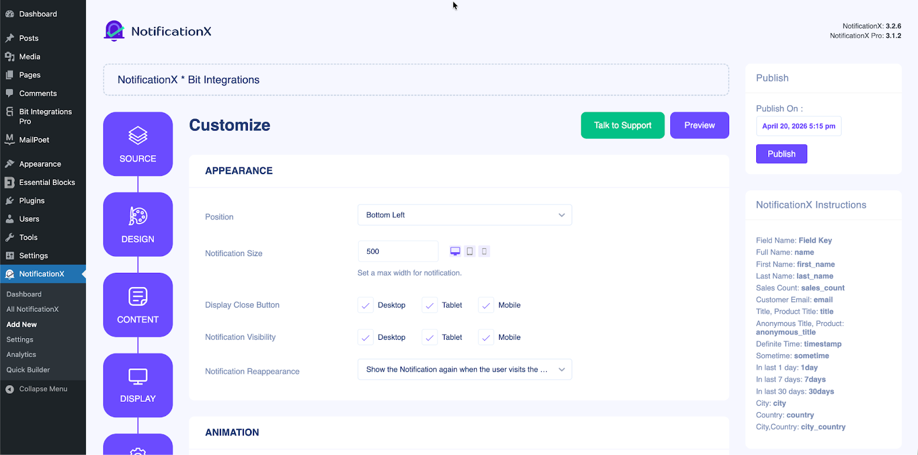
Task: Open Quick Builder submenu item
Action: click(x=28, y=370)
